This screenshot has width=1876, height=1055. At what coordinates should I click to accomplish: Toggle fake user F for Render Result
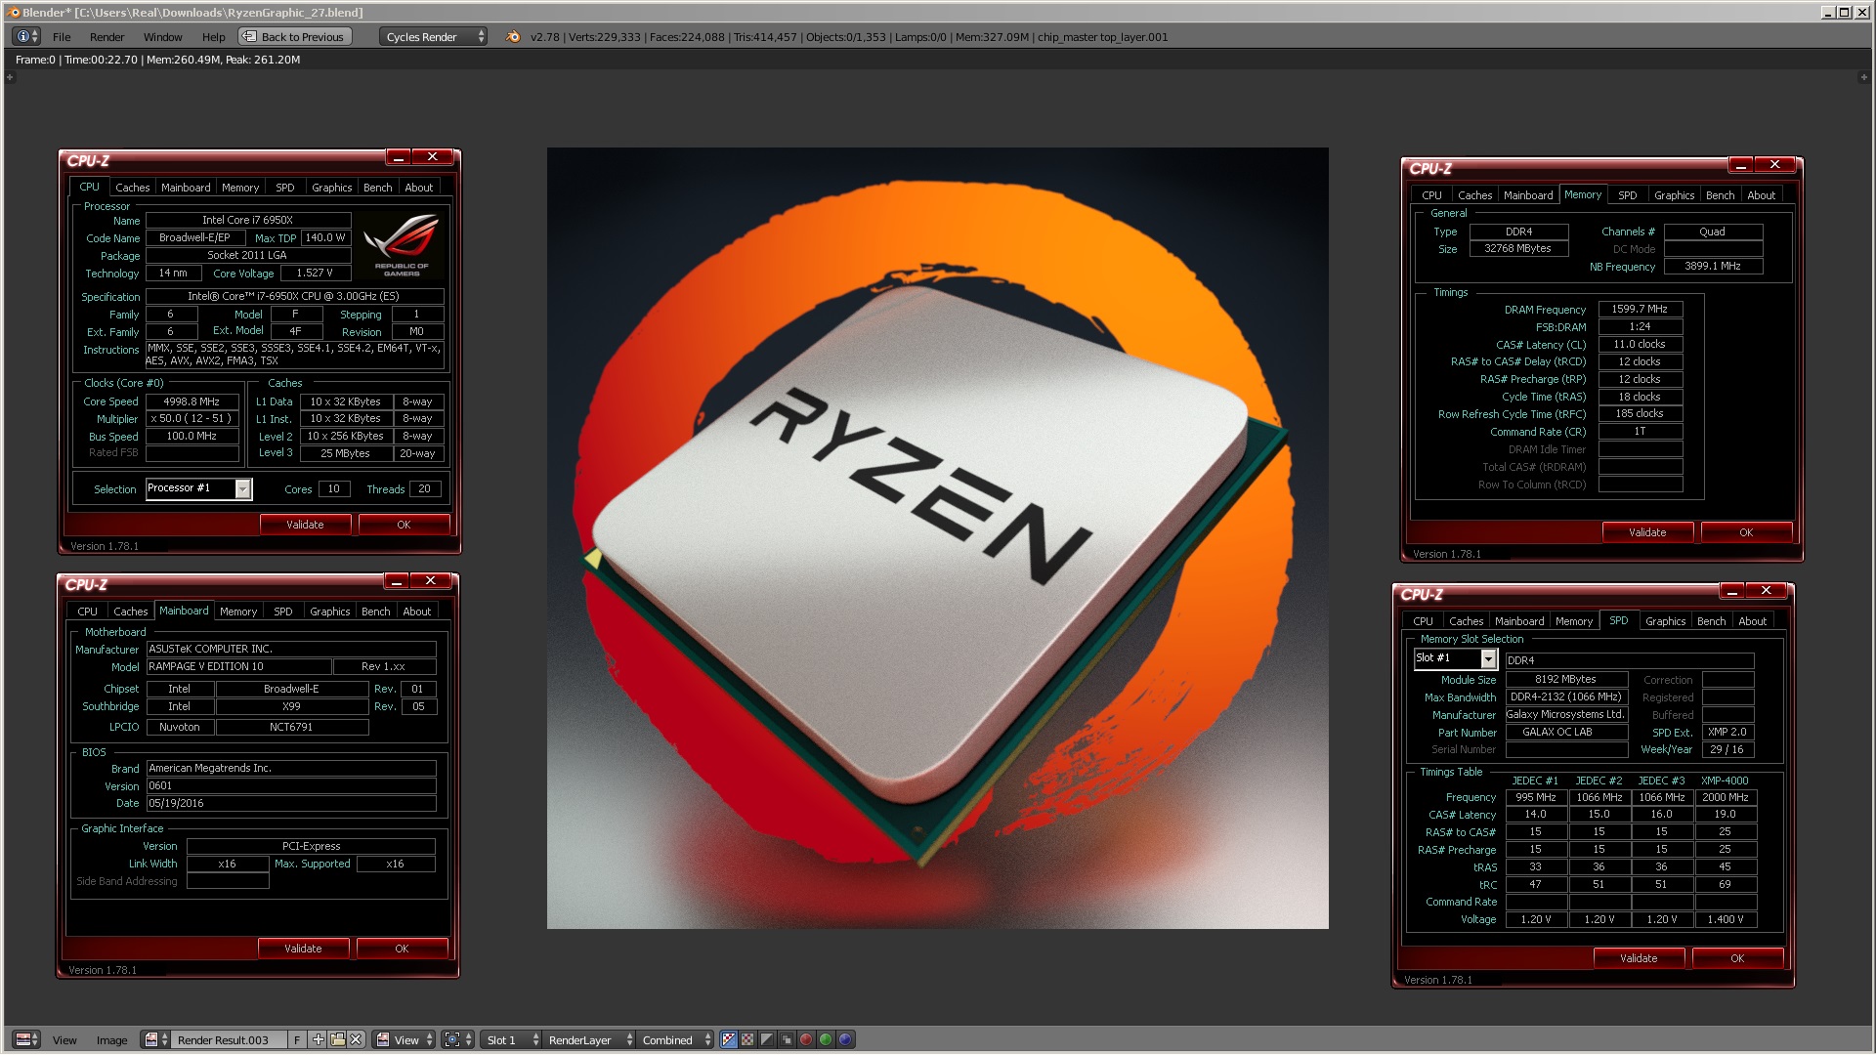point(296,1039)
